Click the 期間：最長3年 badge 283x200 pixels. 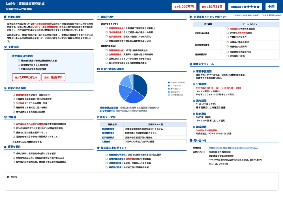pos(53,77)
